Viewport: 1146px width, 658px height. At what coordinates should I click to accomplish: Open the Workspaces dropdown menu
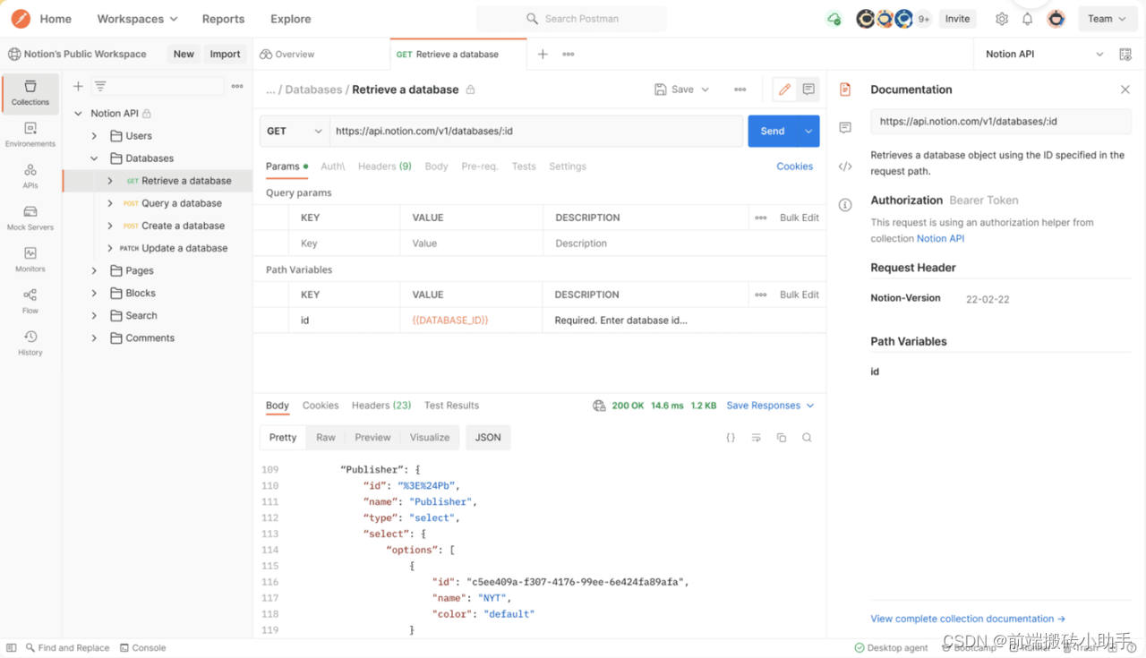pos(137,19)
